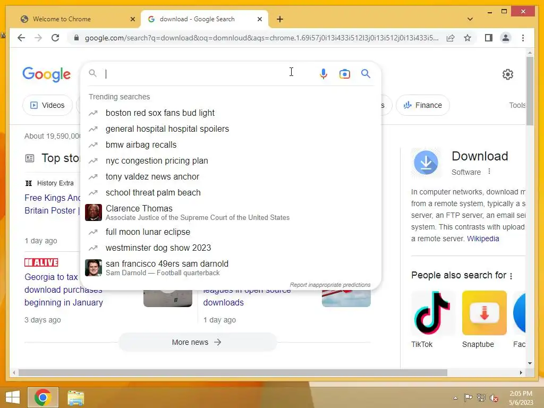Select suggestion full moon lunar eclipse
This screenshot has width=544, height=408.
(231, 232)
